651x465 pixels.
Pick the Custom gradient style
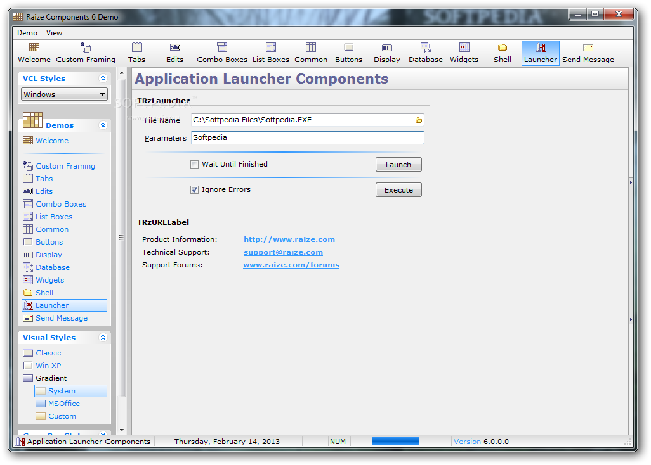(56, 416)
